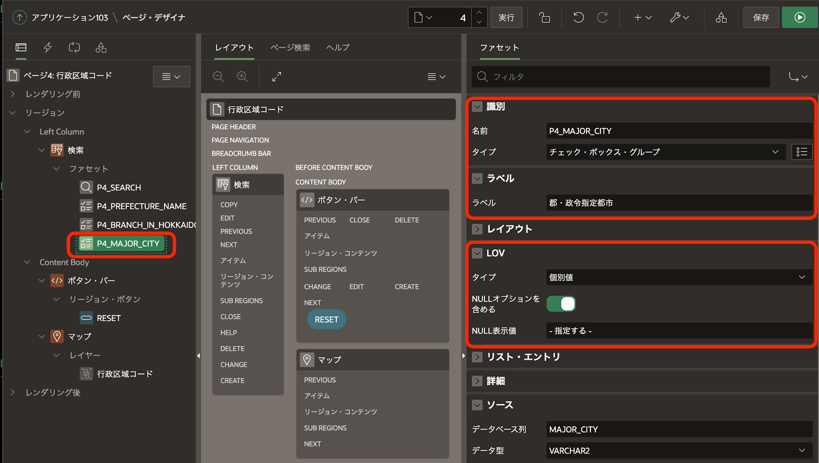Viewport: 819px width, 463px height.
Task: Open the LOV type dropdown showing 個別値
Action: [x=679, y=277]
